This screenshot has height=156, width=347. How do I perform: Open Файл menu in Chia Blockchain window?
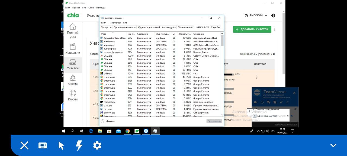tap(67, 8)
